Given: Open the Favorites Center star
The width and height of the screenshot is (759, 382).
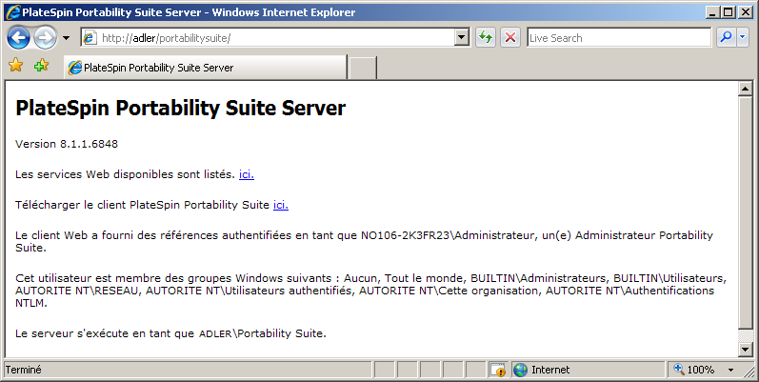Looking at the screenshot, I should [x=15, y=67].
